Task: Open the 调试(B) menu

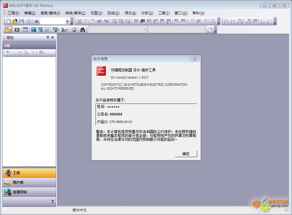Action: (x=131, y=13)
